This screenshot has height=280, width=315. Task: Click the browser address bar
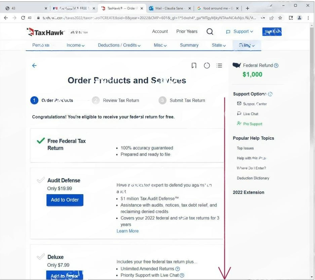149,18
